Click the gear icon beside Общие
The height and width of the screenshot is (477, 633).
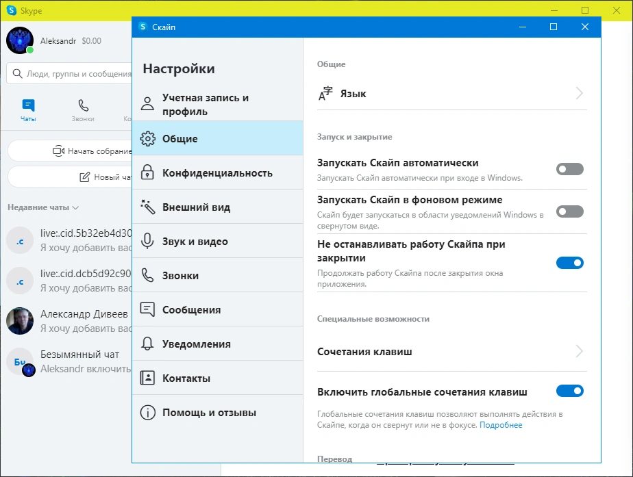(x=147, y=138)
